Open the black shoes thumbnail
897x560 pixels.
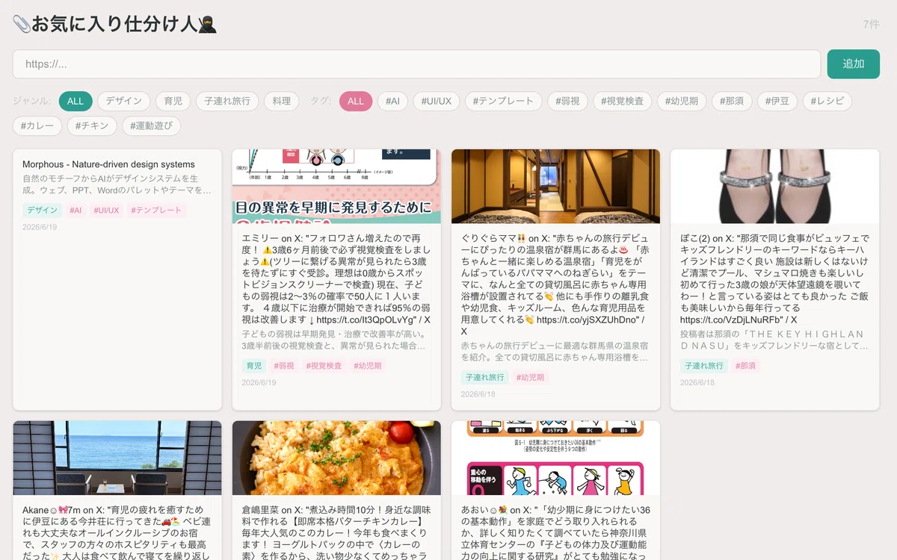pyautogui.click(x=774, y=186)
